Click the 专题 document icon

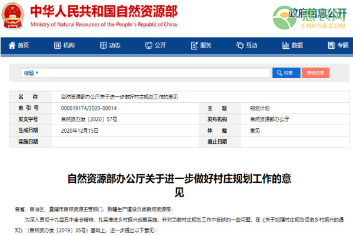coord(331,45)
